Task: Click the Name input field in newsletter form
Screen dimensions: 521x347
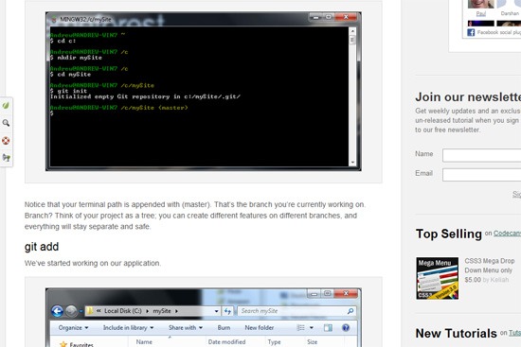Action: coord(482,155)
